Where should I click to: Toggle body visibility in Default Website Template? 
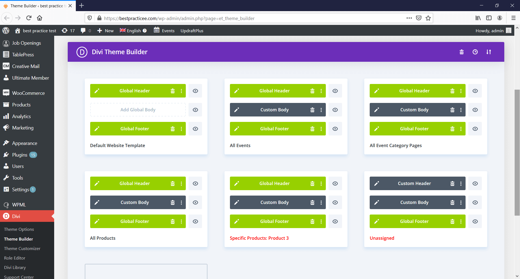click(x=195, y=110)
